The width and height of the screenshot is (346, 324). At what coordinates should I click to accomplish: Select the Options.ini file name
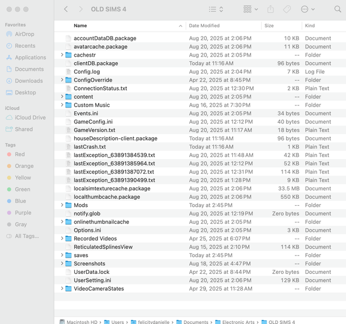point(88,230)
